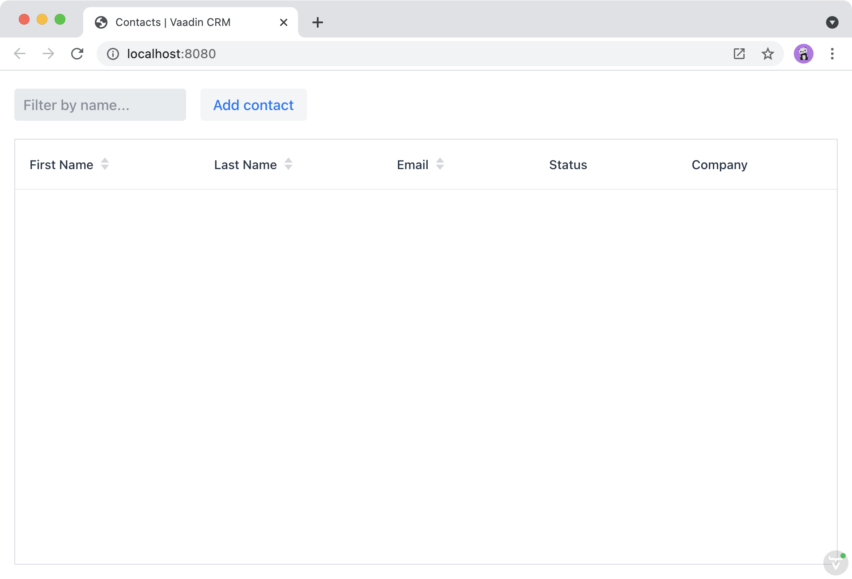Viewport: 852px width, 579px height.
Task: Maximize window with green button
Action: [x=60, y=19]
